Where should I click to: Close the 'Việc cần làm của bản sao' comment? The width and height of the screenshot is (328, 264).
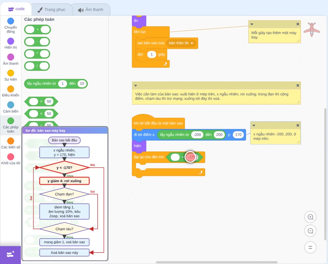(x=298, y=85)
